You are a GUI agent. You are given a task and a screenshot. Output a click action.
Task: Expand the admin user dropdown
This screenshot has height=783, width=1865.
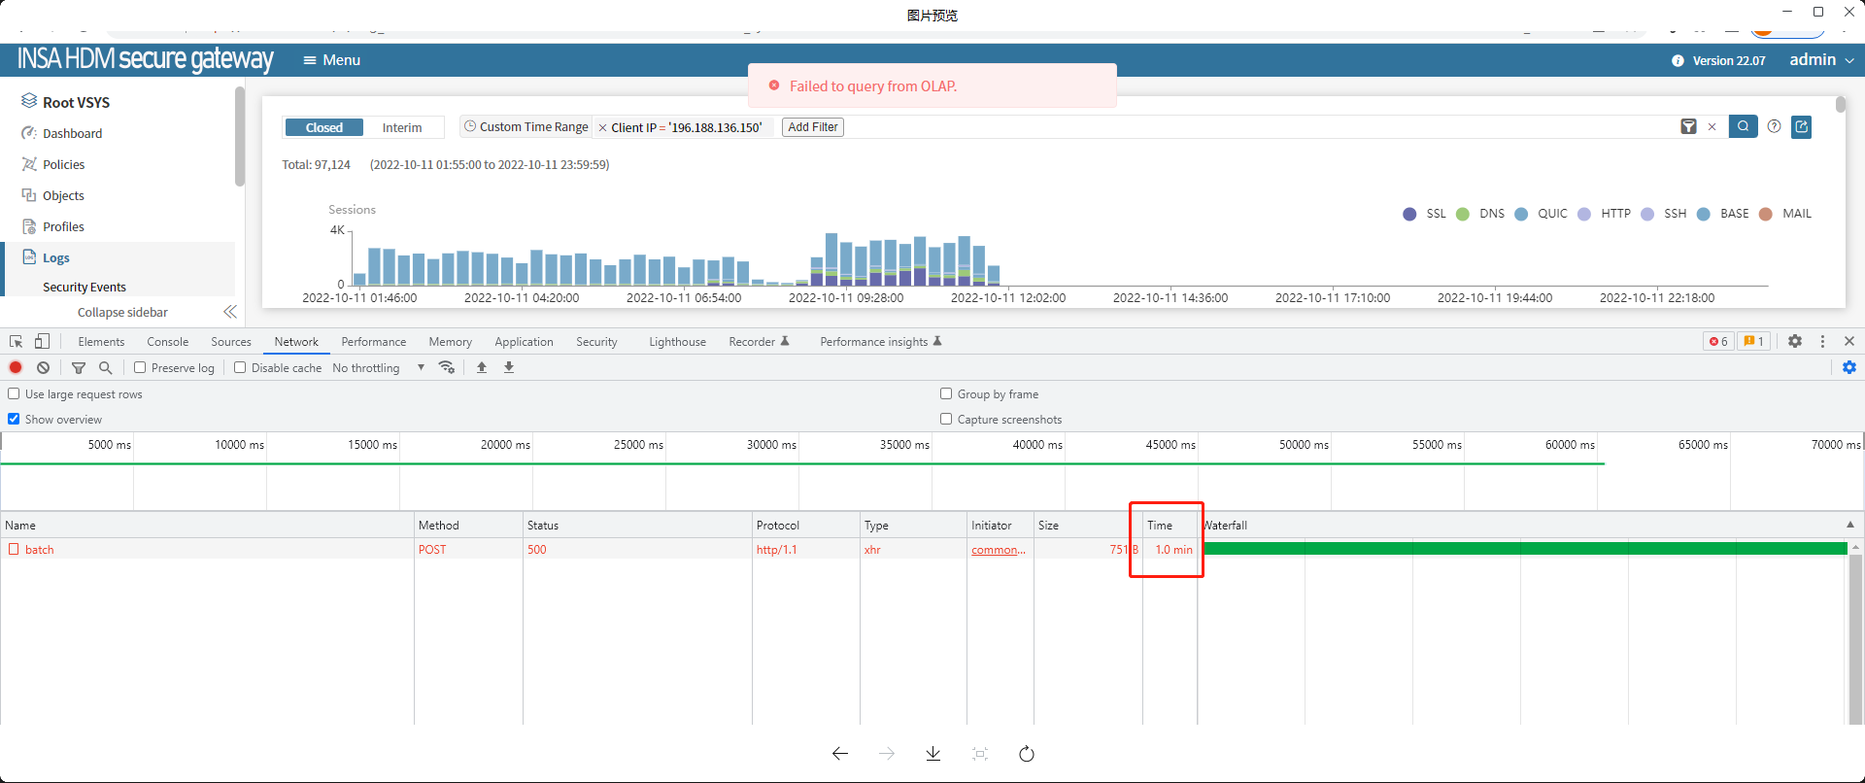pos(1821,60)
